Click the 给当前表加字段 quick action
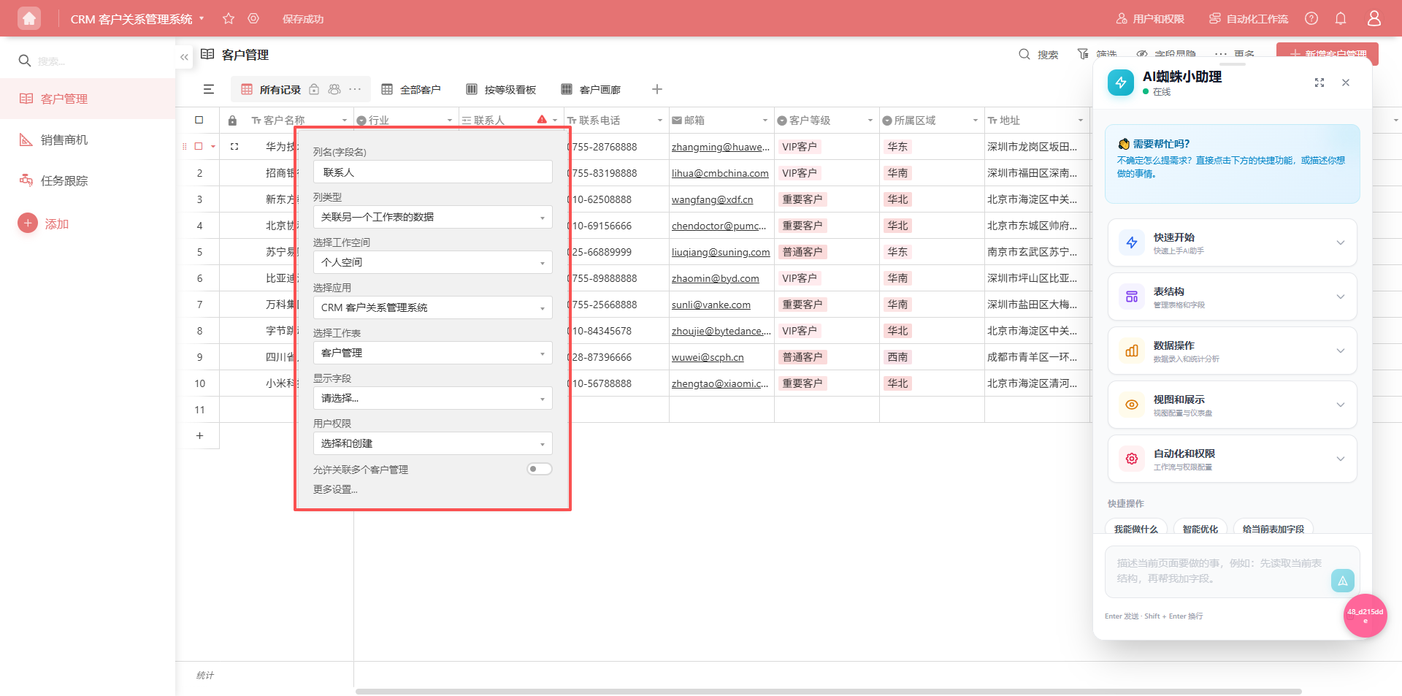Screen dimensions: 1402x696 (x=1273, y=529)
